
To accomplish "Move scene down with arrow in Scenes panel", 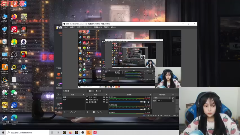I will point(75,112).
